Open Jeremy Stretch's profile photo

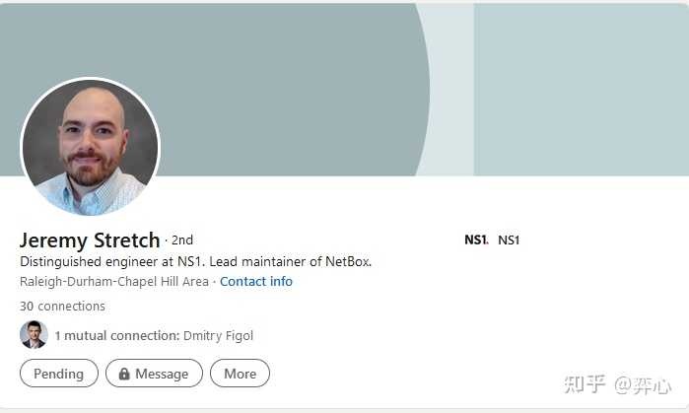pyautogui.click(x=90, y=147)
